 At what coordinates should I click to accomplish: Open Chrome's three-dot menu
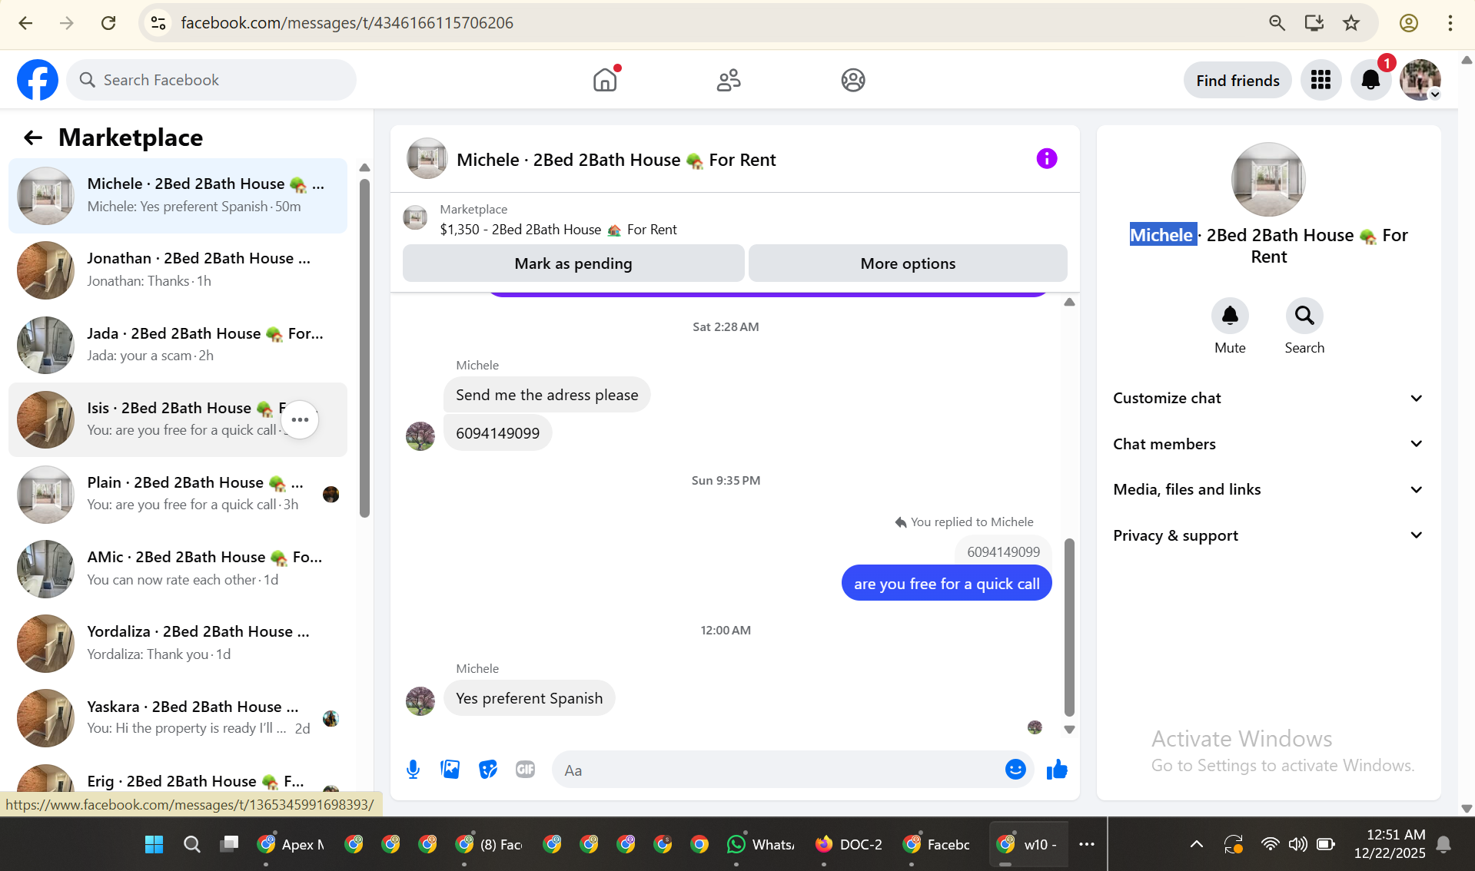[x=1450, y=23]
